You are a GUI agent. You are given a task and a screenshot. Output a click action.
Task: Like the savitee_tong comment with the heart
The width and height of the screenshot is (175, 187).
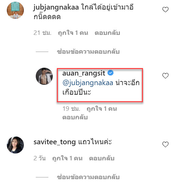[165, 144]
